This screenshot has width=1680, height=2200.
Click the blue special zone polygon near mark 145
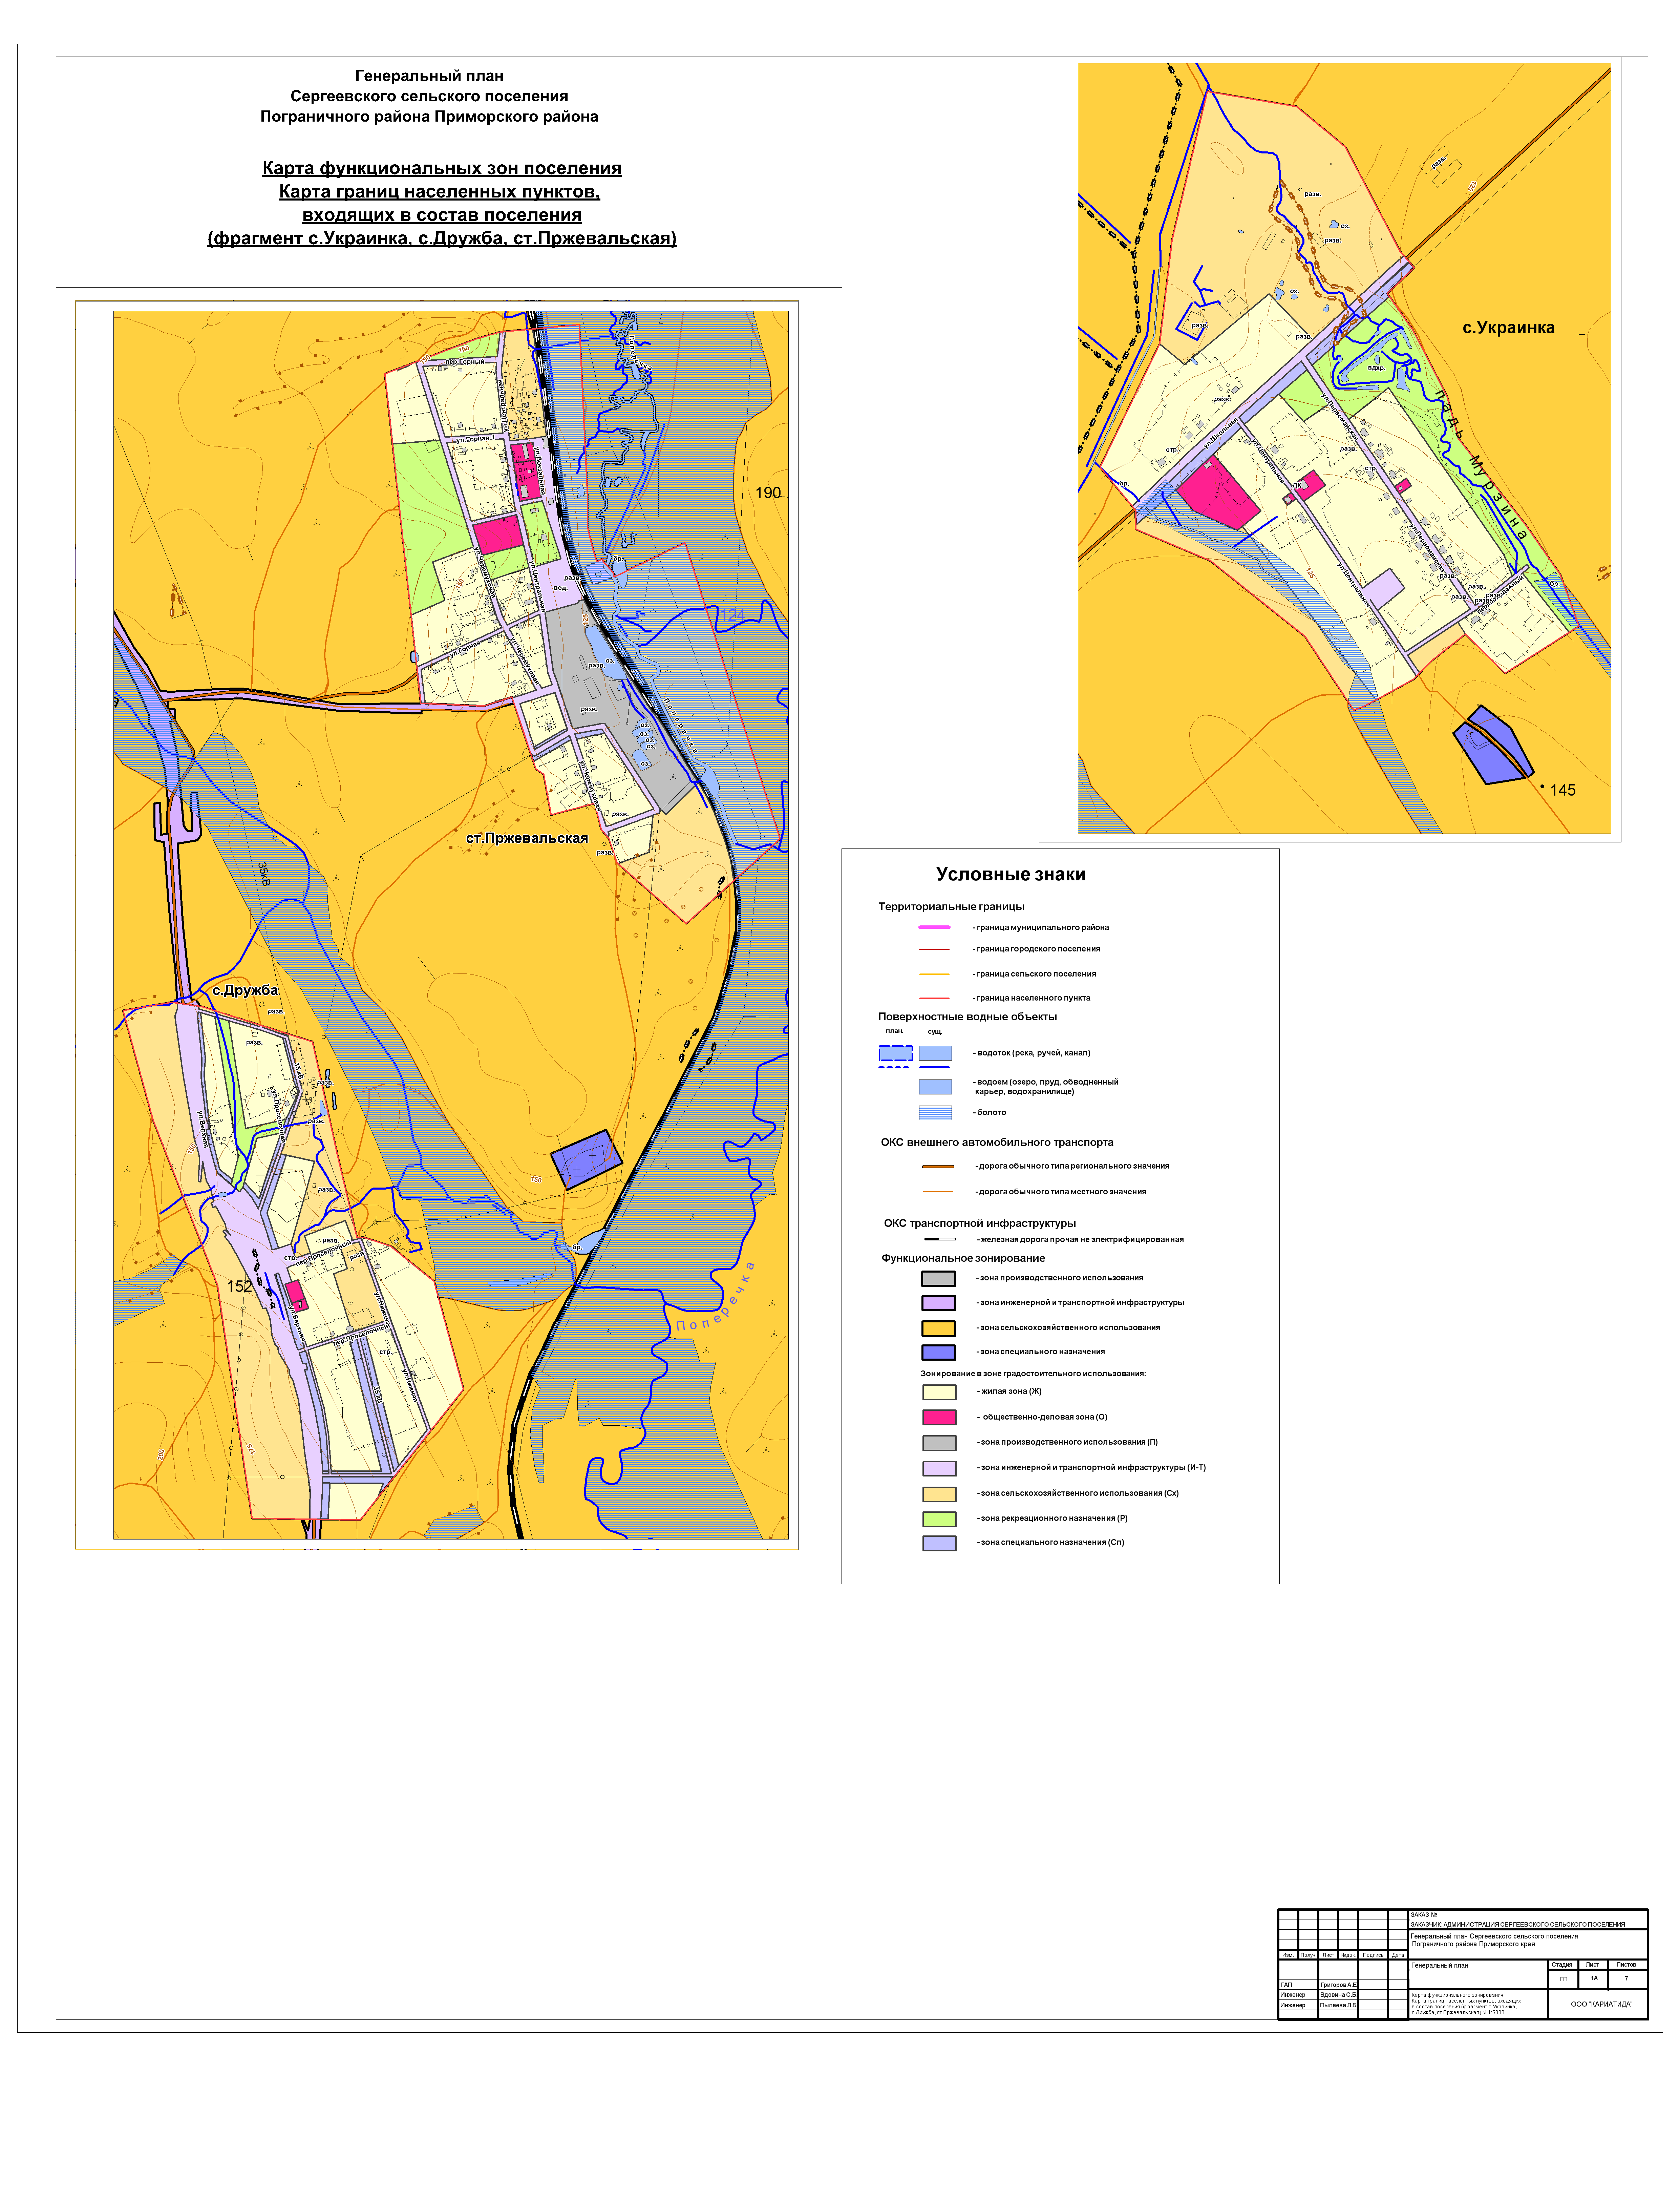1493,745
